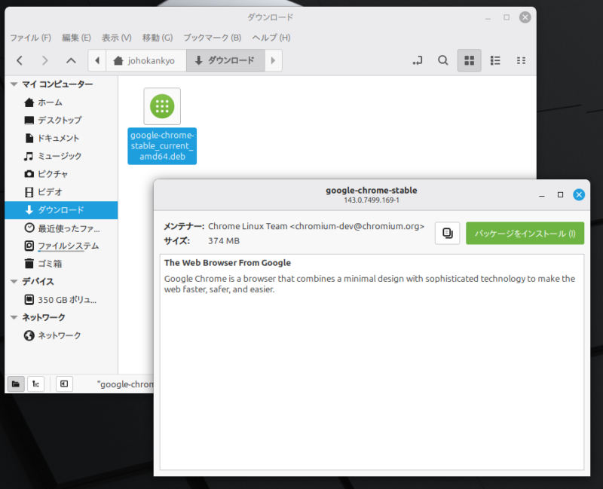Go back with the back arrow
603x489 pixels.
tap(20, 60)
